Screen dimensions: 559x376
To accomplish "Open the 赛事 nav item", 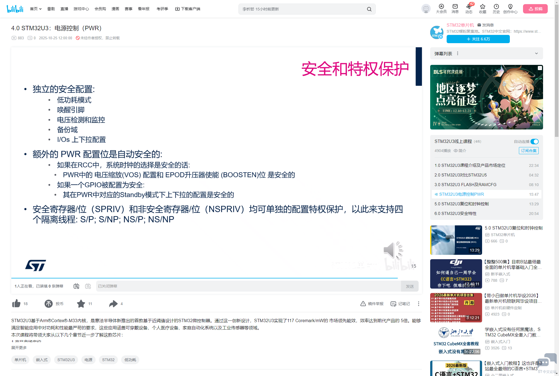I will click(x=129, y=9).
